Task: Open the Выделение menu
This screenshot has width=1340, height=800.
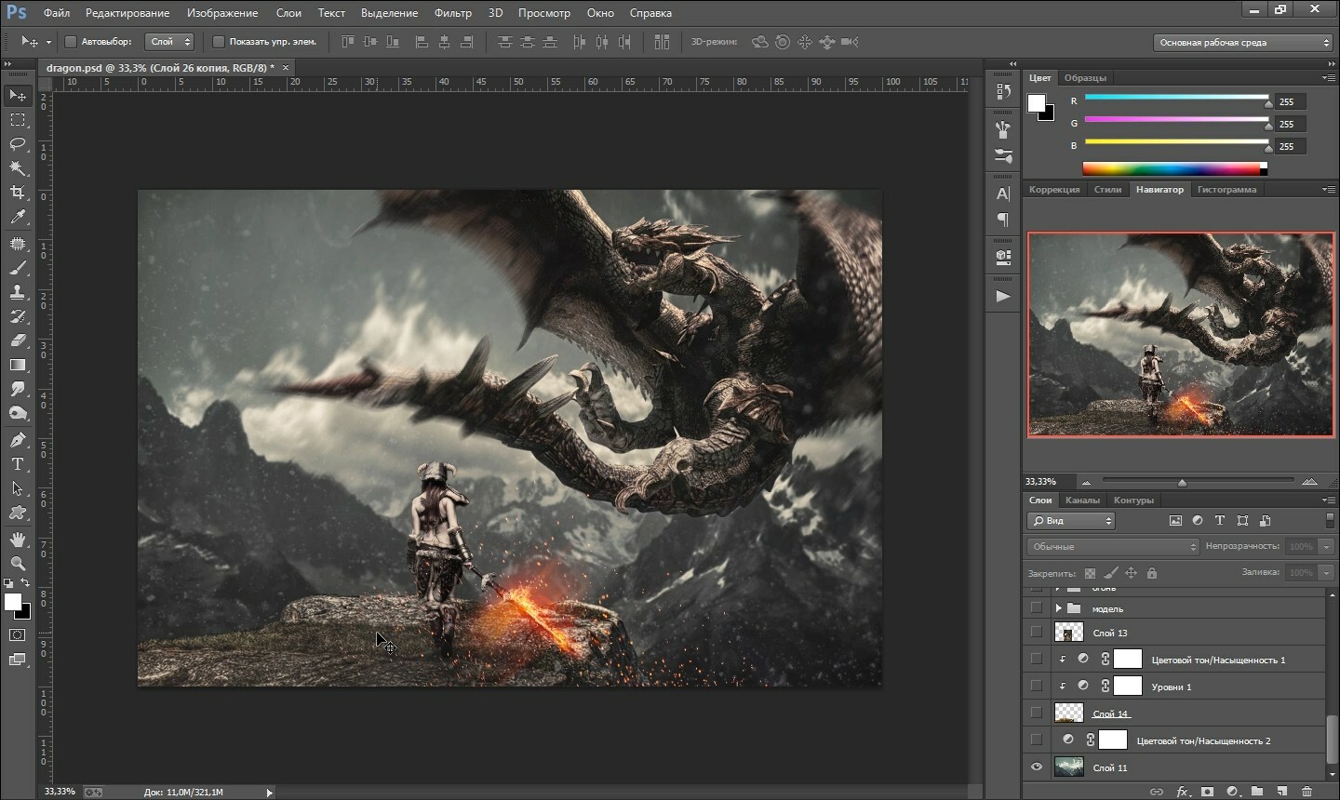Action: [x=390, y=13]
